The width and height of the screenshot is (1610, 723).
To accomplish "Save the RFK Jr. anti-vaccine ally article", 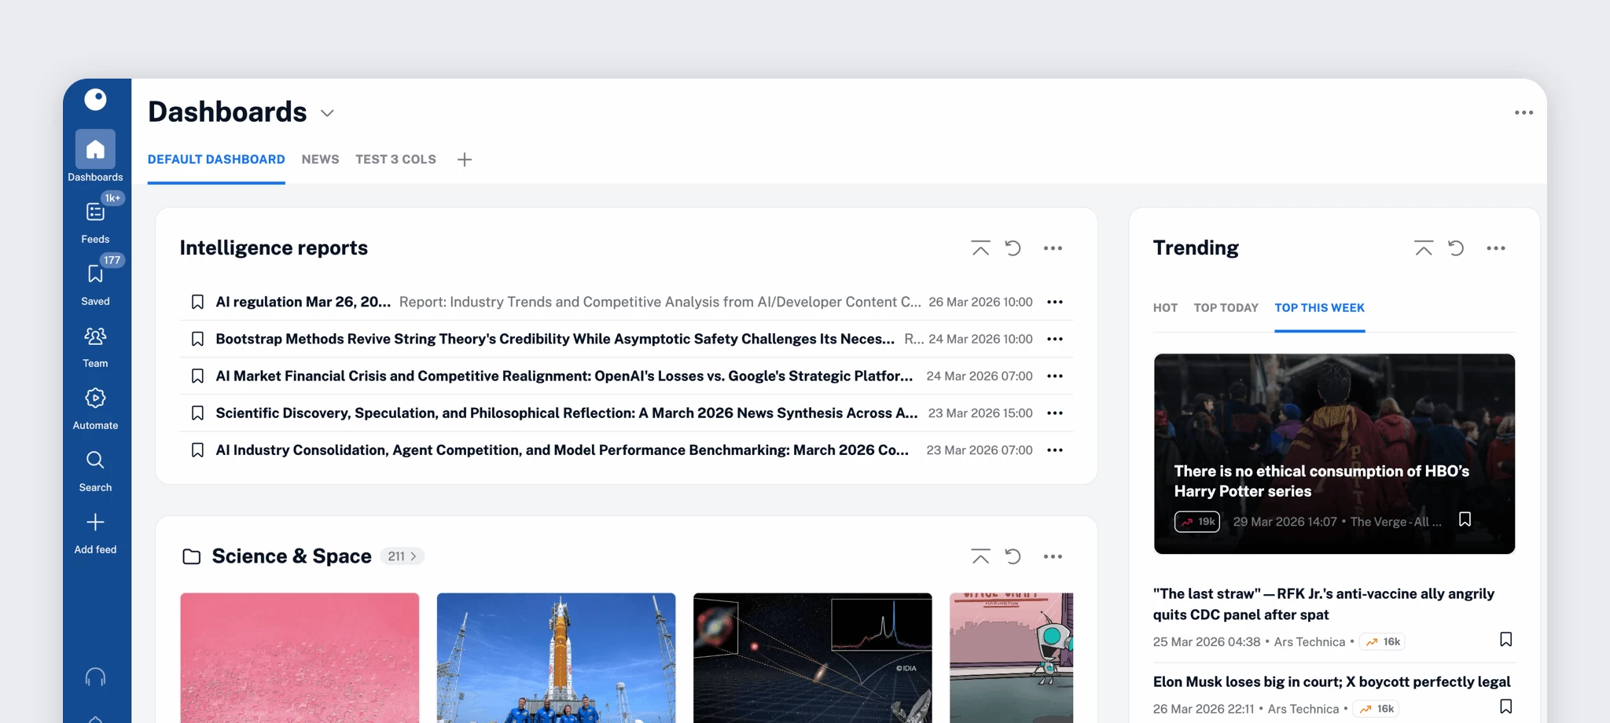I will coord(1505,640).
